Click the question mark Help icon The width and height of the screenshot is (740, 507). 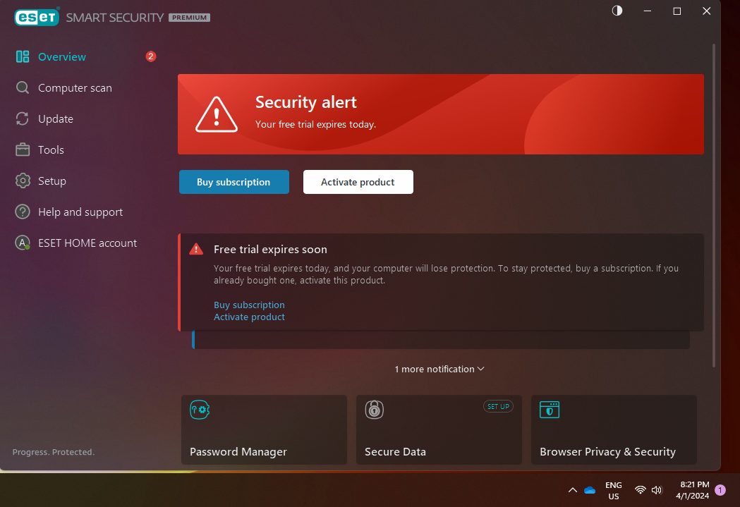click(23, 212)
